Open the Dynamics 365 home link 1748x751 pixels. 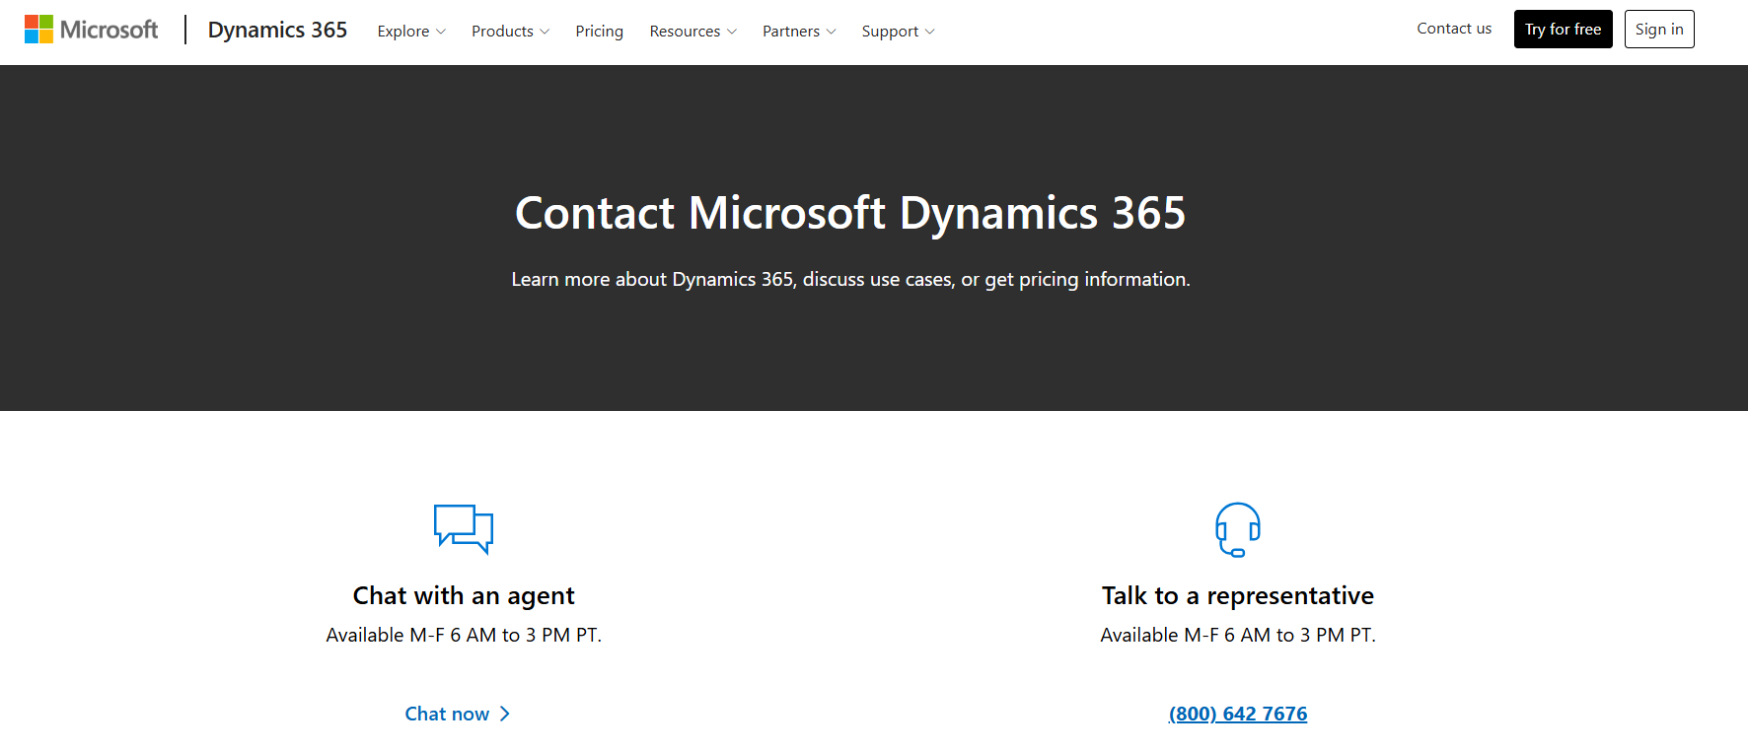click(x=277, y=31)
